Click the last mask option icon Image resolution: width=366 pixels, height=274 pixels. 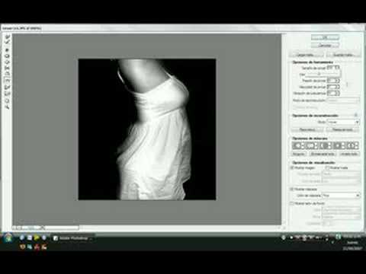pos(352,145)
